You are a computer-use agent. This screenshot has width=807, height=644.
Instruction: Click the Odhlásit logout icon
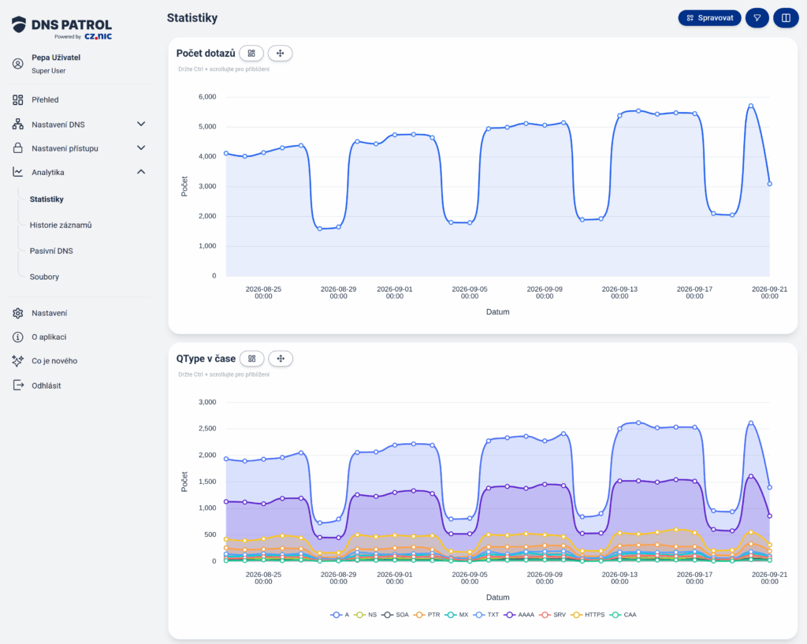[18, 385]
